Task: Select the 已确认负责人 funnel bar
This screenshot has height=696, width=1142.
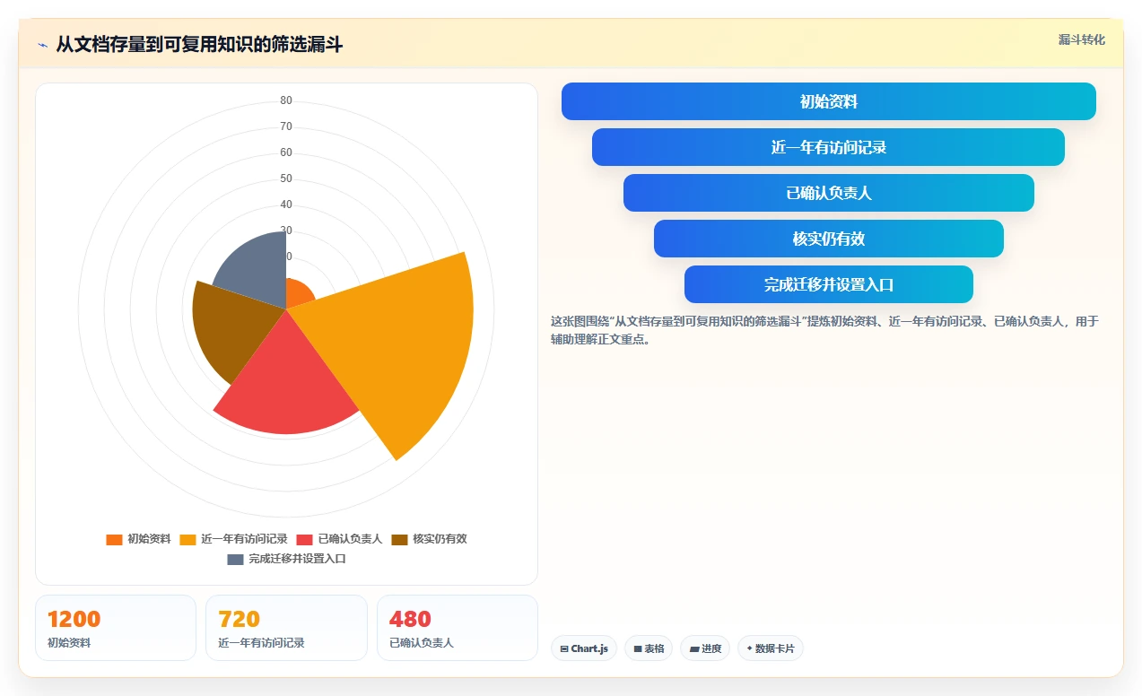Action: tap(828, 193)
